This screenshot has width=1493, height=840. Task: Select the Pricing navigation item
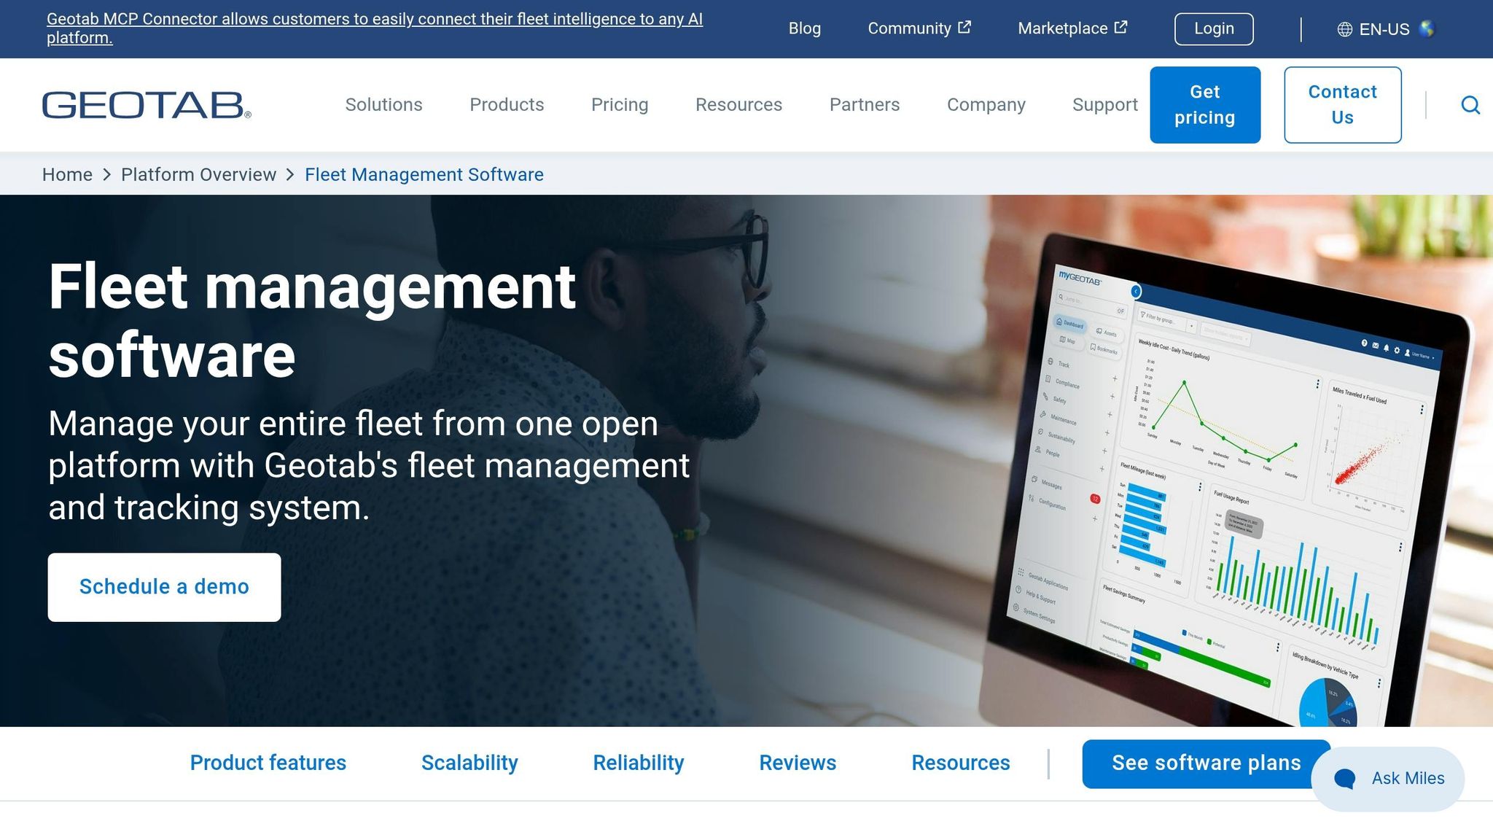[620, 105]
